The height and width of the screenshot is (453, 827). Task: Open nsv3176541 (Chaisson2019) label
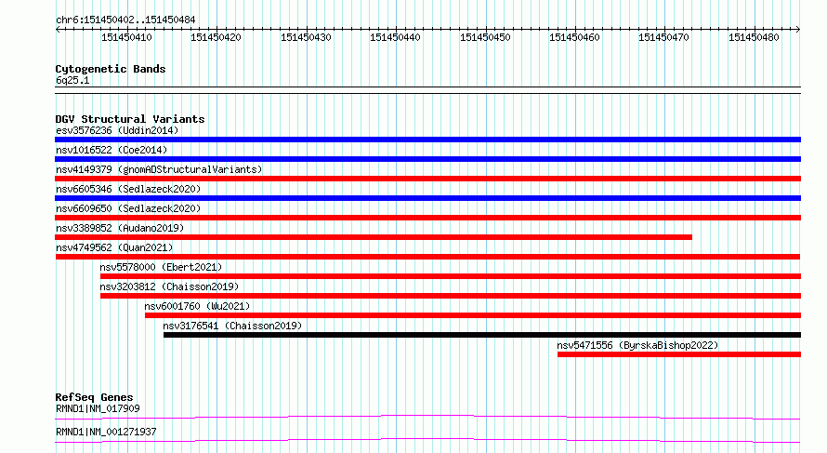232,326
